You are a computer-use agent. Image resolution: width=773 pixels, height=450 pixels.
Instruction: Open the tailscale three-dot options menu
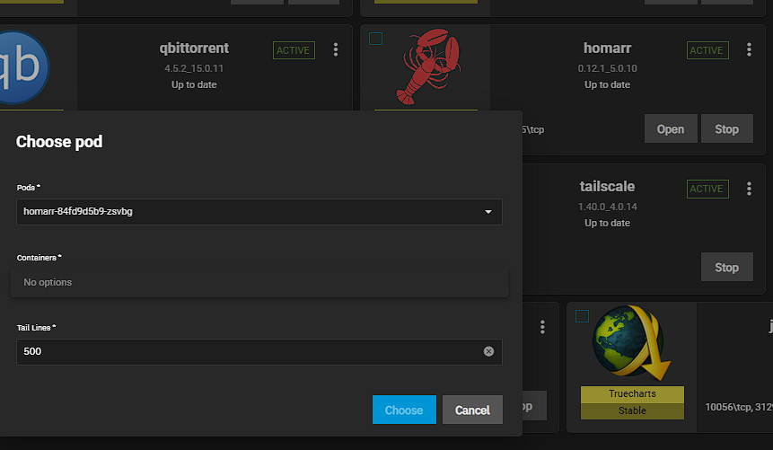[x=749, y=189]
